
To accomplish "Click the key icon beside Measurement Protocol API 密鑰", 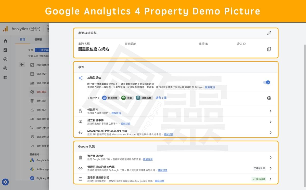I will (x=80, y=132).
